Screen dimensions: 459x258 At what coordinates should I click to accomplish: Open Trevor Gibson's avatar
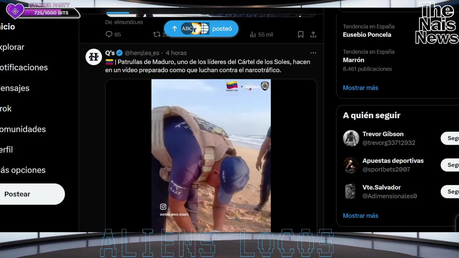[x=351, y=138]
